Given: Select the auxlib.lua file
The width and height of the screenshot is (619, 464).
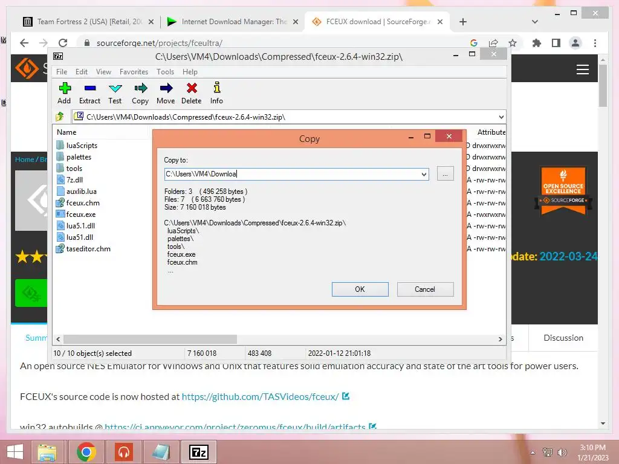Looking at the screenshot, I should click(x=81, y=192).
